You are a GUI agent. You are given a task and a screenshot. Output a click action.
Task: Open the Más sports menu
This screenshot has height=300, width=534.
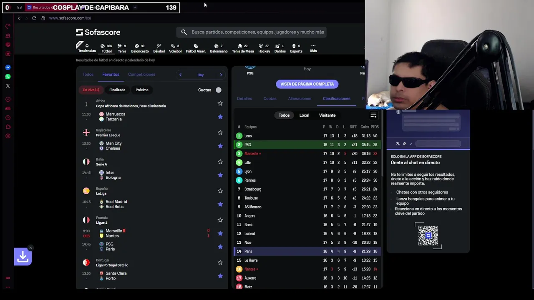313,48
